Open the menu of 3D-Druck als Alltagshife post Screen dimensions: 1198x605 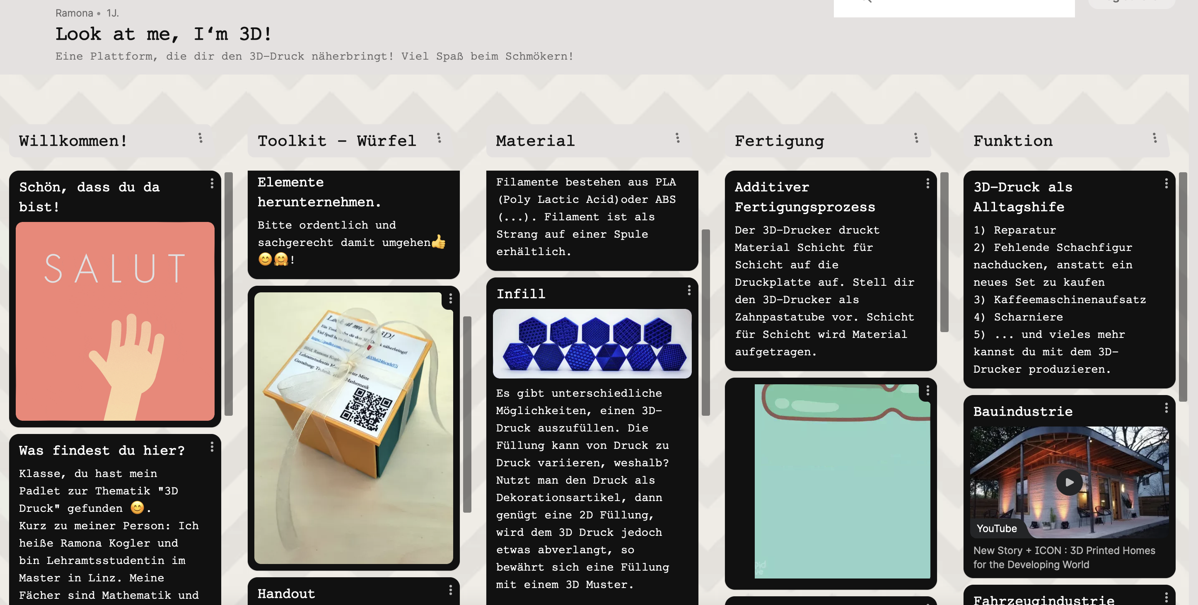point(1166,184)
